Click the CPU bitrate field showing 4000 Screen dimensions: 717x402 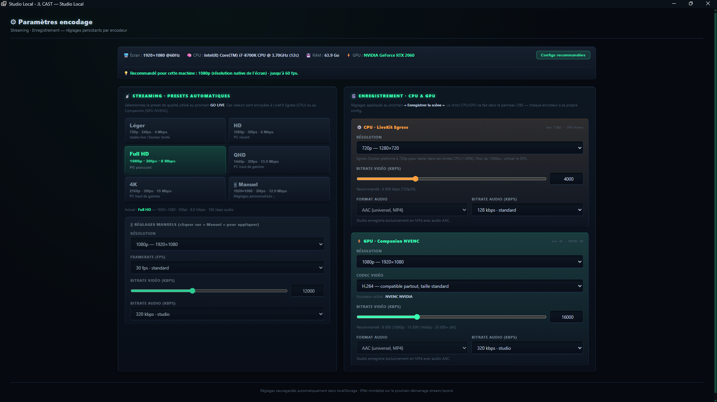[x=566, y=179]
